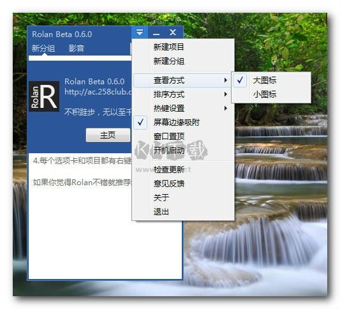
Task: Open the ac.258club website link
Action: [x=98, y=92]
